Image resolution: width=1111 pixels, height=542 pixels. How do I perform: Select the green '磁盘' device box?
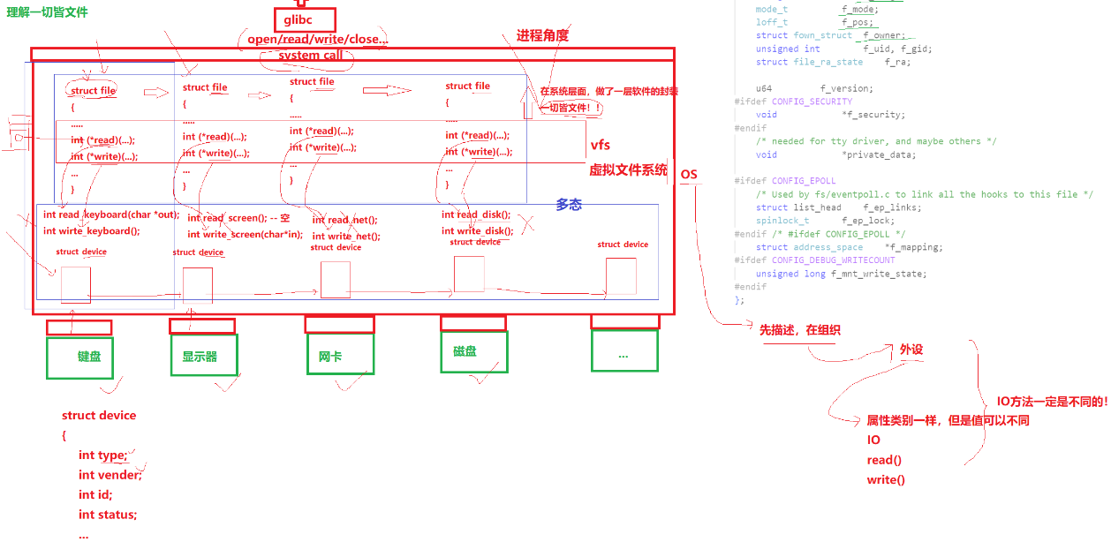tap(474, 351)
